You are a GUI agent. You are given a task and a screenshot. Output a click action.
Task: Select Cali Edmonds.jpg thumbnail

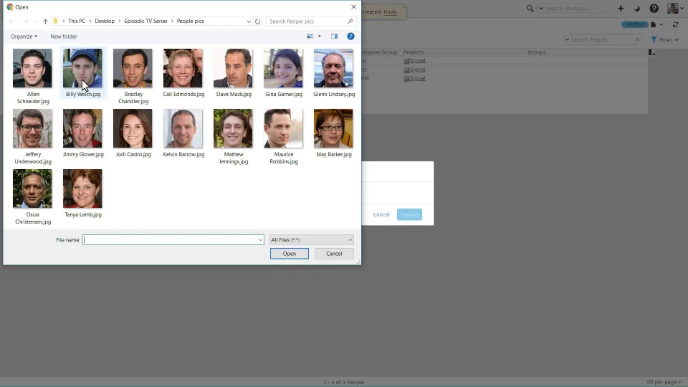coord(183,69)
